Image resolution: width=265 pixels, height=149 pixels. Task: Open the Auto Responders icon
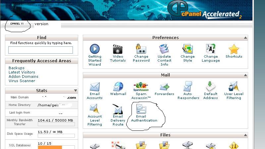point(187,86)
